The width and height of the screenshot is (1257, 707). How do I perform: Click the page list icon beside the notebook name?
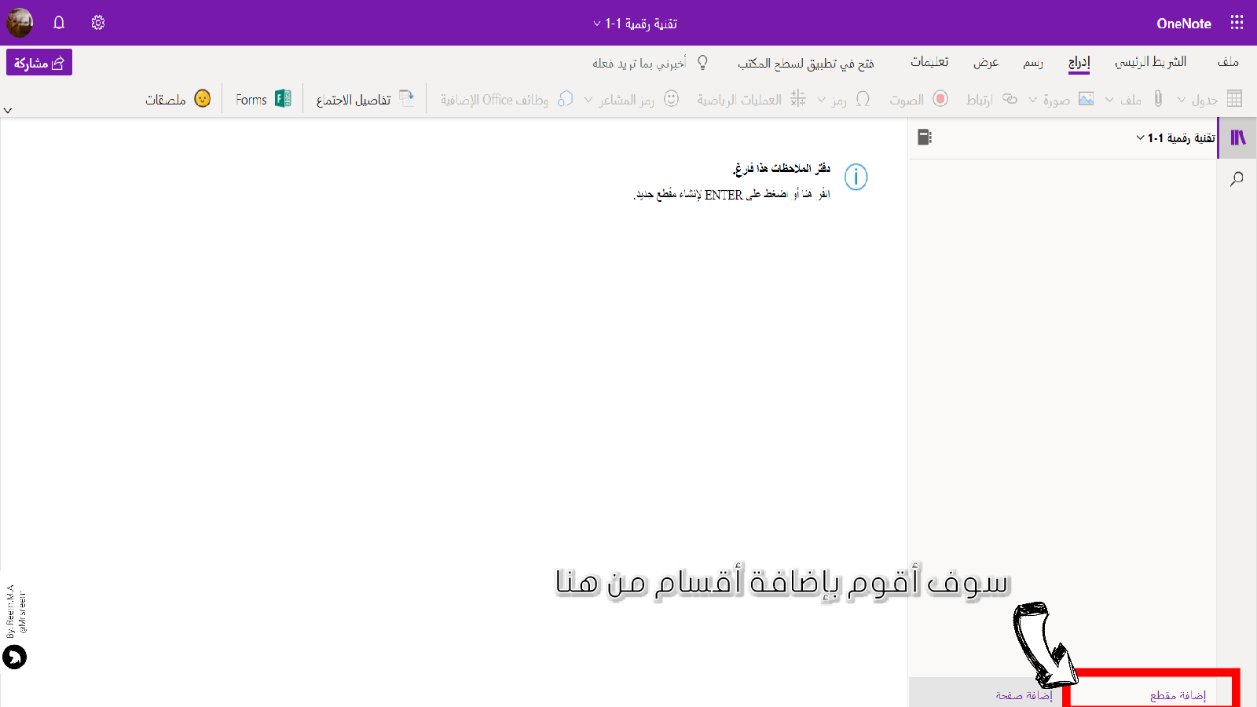coord(925,137)
